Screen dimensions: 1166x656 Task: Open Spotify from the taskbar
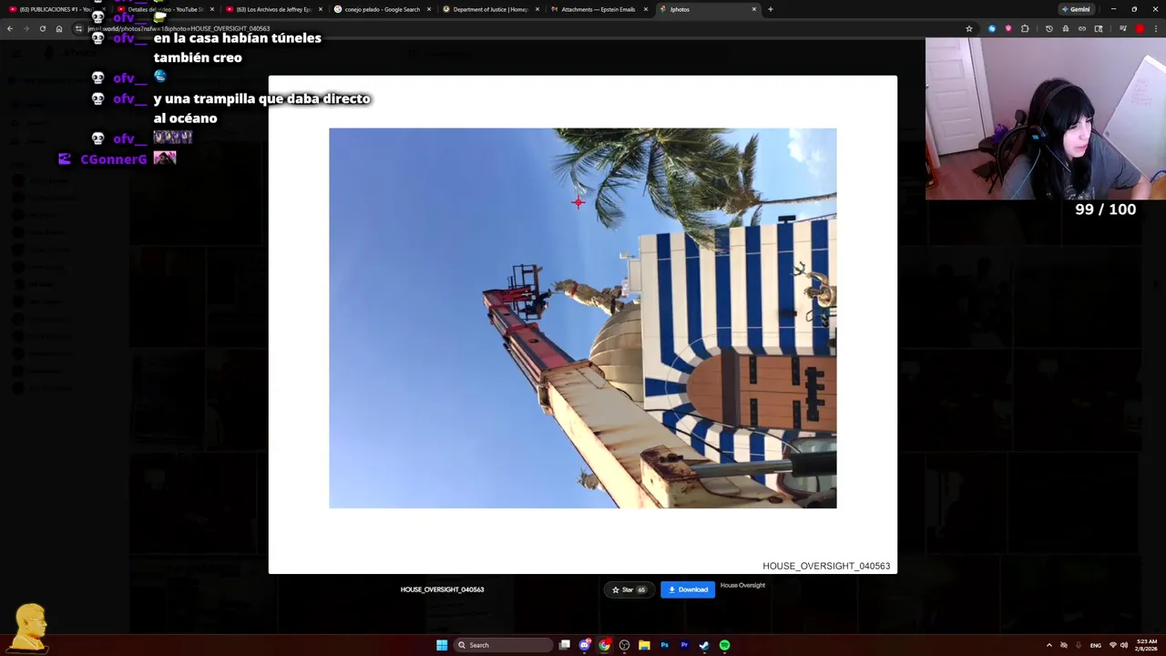724,645
